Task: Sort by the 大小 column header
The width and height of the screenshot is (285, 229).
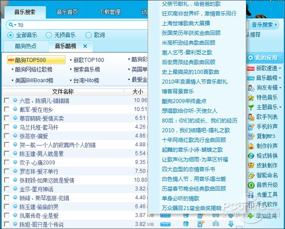Action: pos(137,92)
